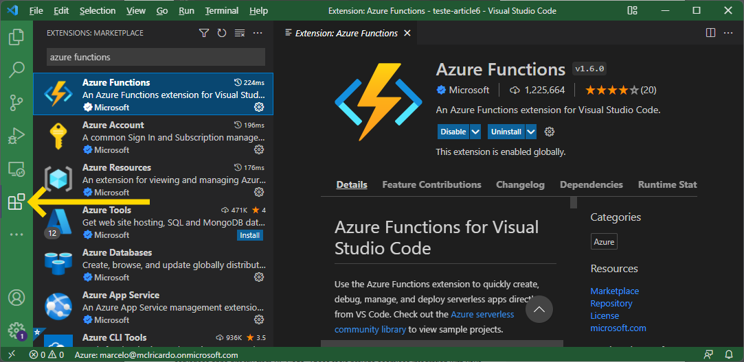Image resolution: width=744 pixels, height=362 pixels.
Task: Open the Source Control view
Action: click(16, 103)
